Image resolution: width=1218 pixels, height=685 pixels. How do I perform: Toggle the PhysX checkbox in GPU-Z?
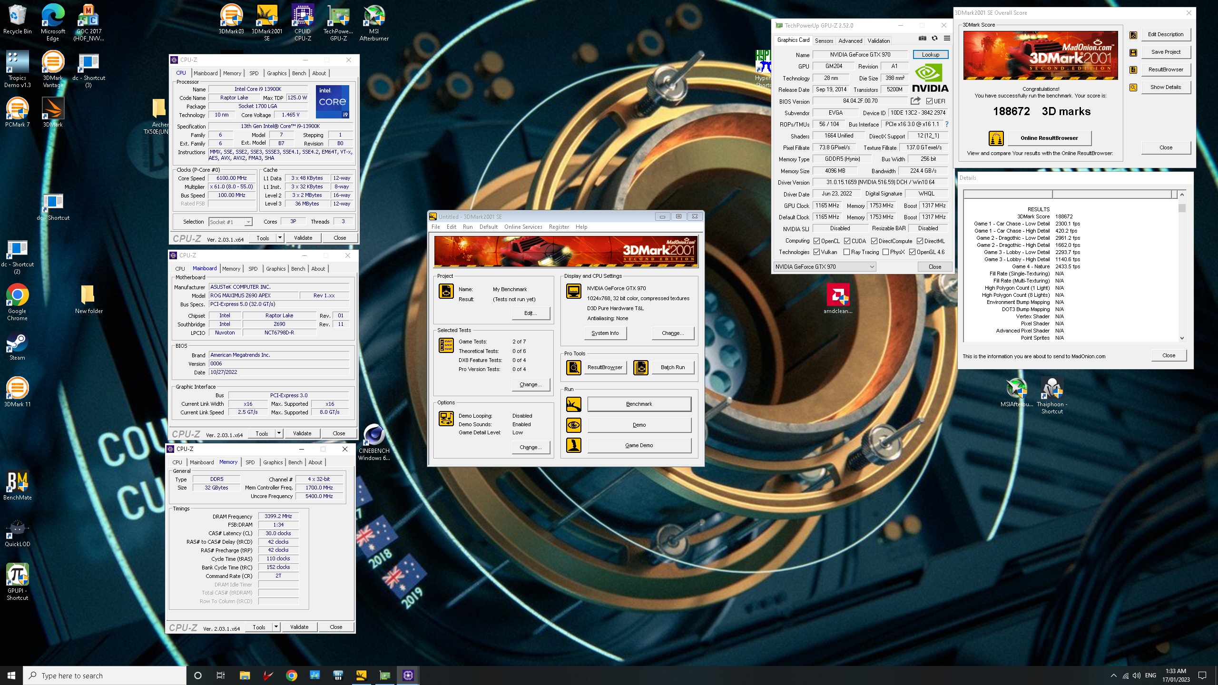(x=886, y=252)
